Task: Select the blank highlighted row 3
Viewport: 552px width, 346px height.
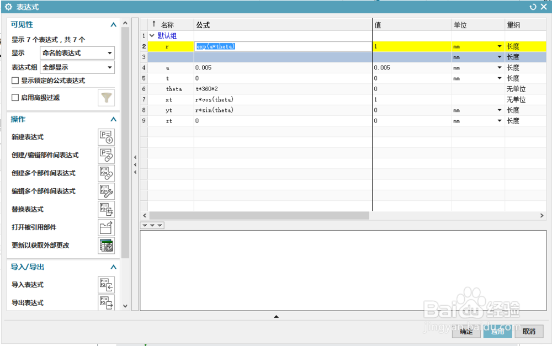Action: (347, 57)
